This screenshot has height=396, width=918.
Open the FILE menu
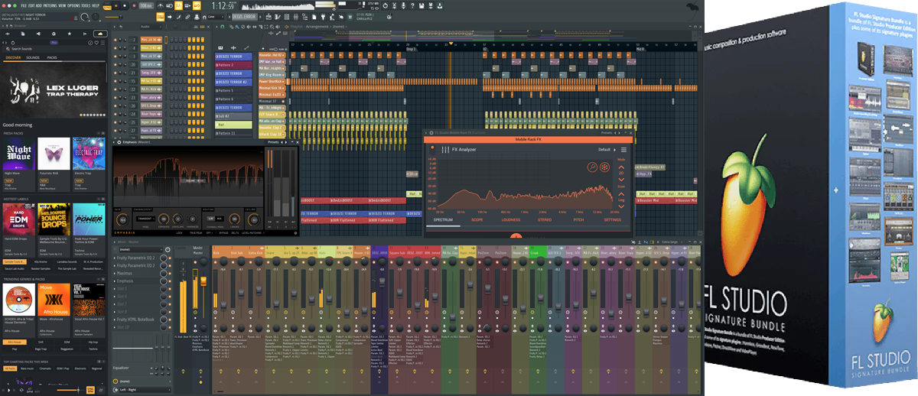23,5
